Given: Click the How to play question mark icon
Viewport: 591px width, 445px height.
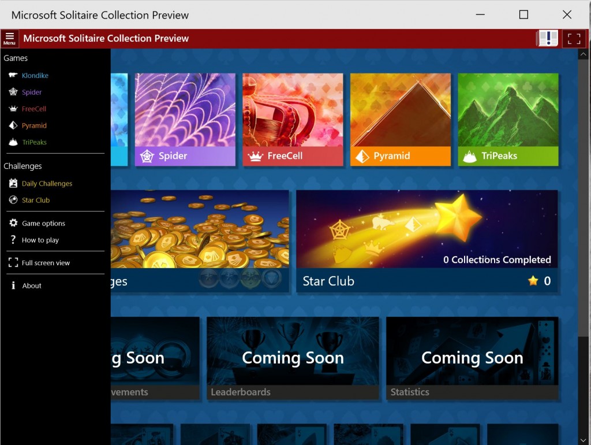Looking at the screenshot, I should 13,240.
